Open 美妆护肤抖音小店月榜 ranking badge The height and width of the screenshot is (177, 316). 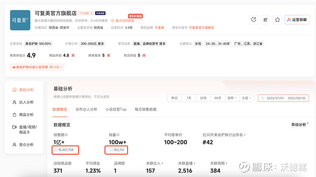tap(37, 67)
